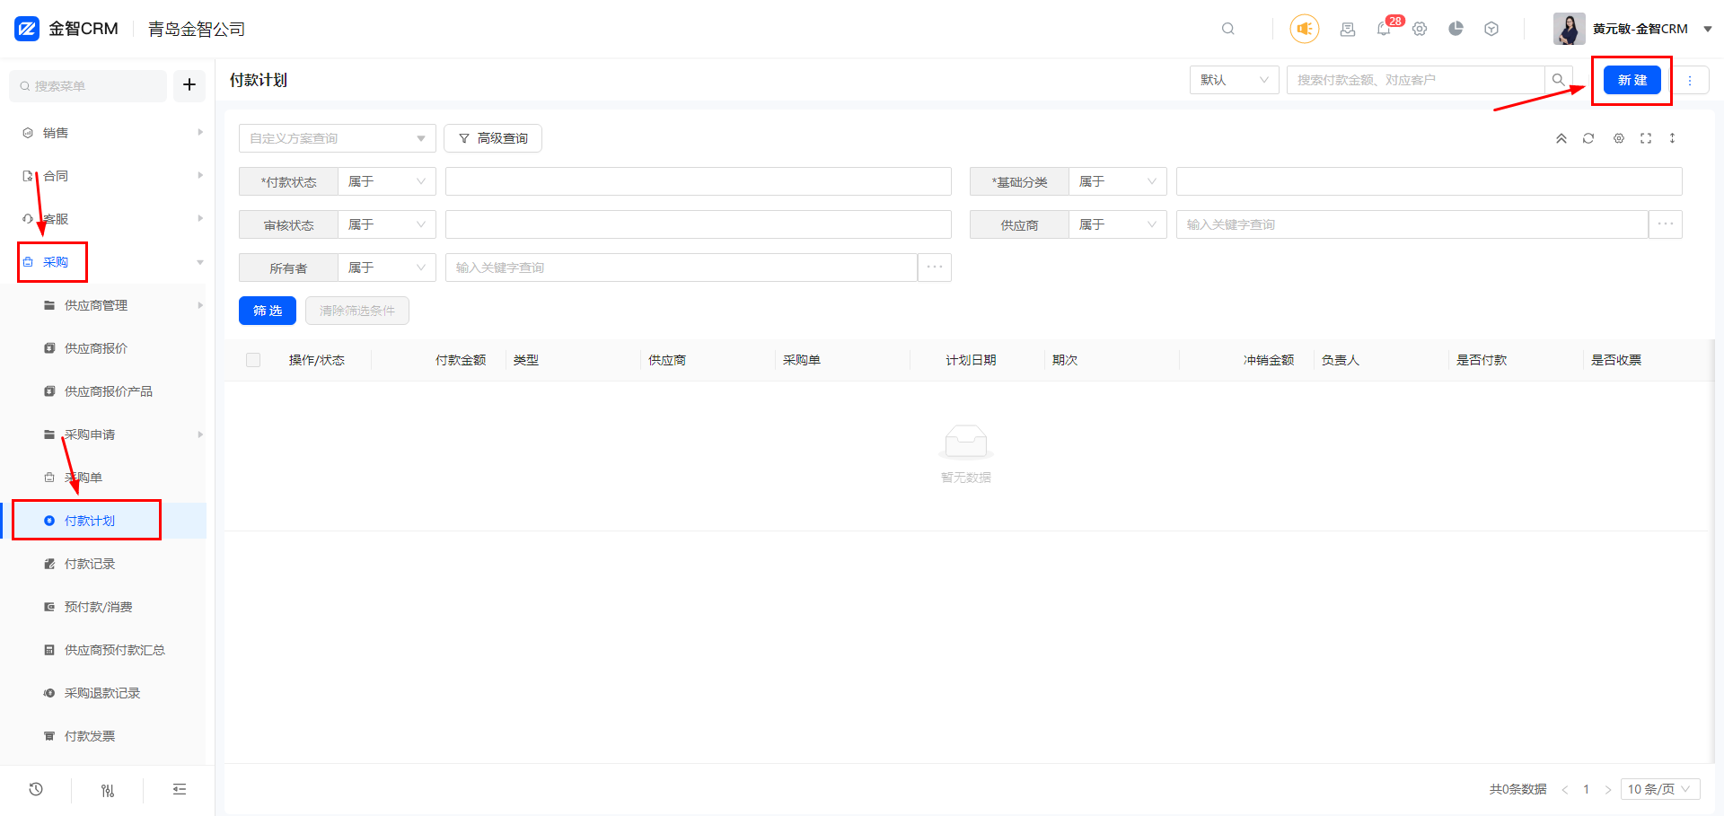Viewport: 1724px width, 816px height.
Task: Open 付款状态 operator 属于 dropdown
Action: click(387, 181)
